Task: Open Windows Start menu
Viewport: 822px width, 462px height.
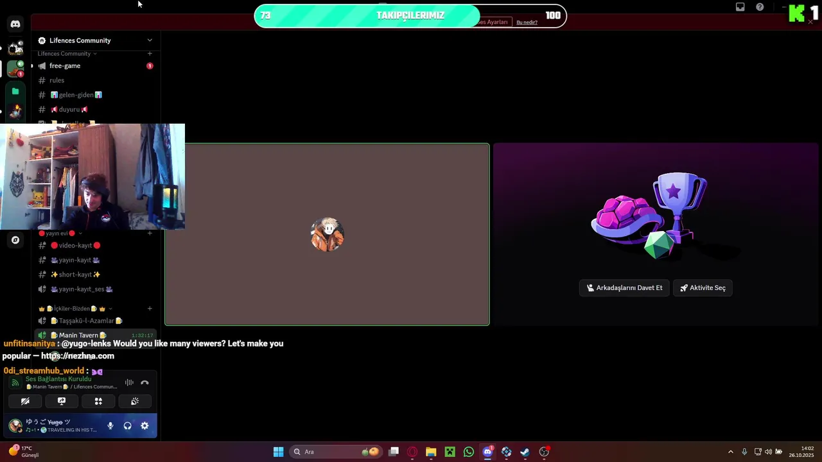Action: pos(279,452)
